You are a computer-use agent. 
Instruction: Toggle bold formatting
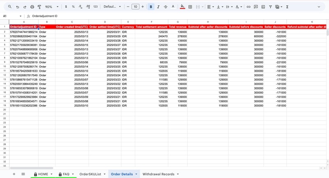(x=151, y=7)
